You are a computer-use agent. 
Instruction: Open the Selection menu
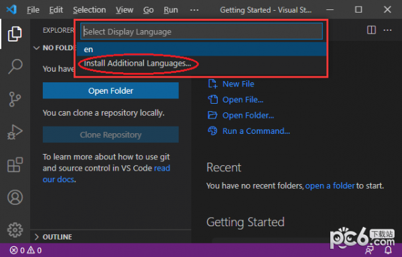point(89,10)
